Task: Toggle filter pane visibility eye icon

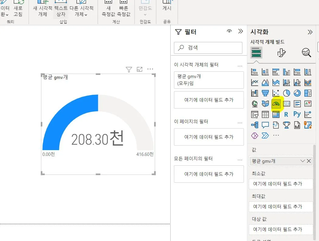Action: click(x=229, y=31)
